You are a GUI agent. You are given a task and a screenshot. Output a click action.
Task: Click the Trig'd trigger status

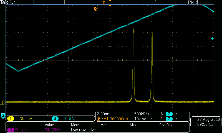tap(193, 2)
